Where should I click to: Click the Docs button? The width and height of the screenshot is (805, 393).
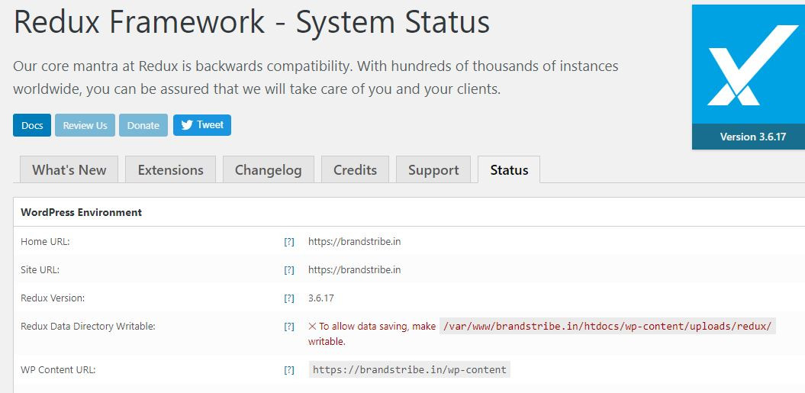[x=32, y=125]
